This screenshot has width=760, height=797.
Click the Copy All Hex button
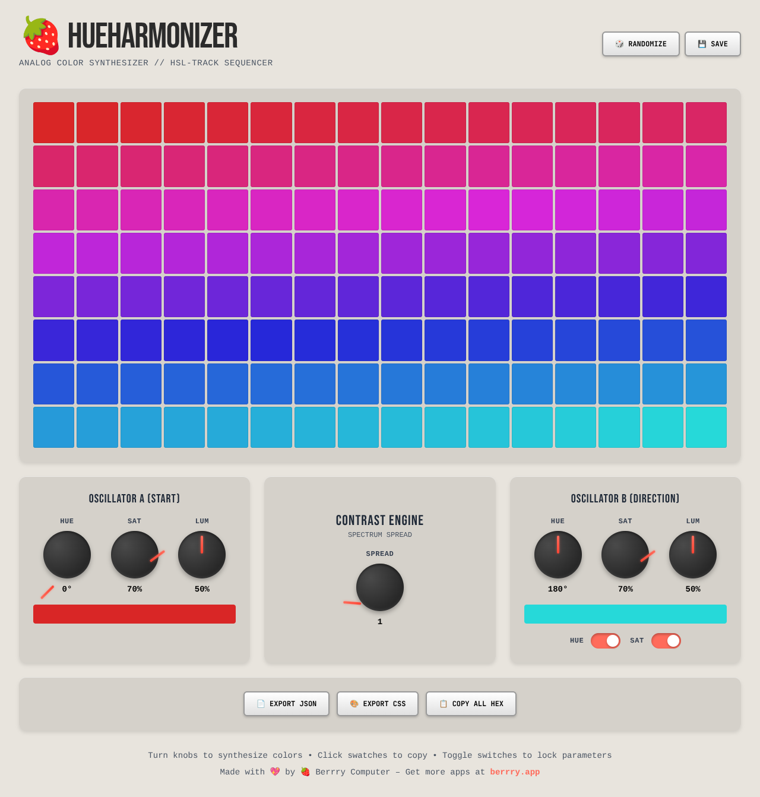coord(471,703)
